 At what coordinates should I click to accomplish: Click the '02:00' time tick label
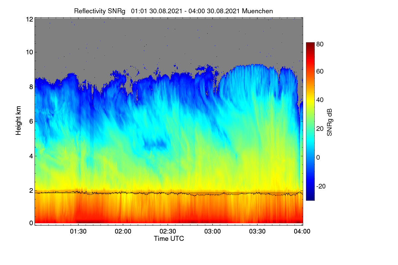[123, 232]
